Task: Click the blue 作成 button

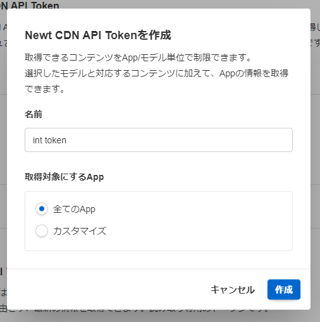Action: (284, 289)
